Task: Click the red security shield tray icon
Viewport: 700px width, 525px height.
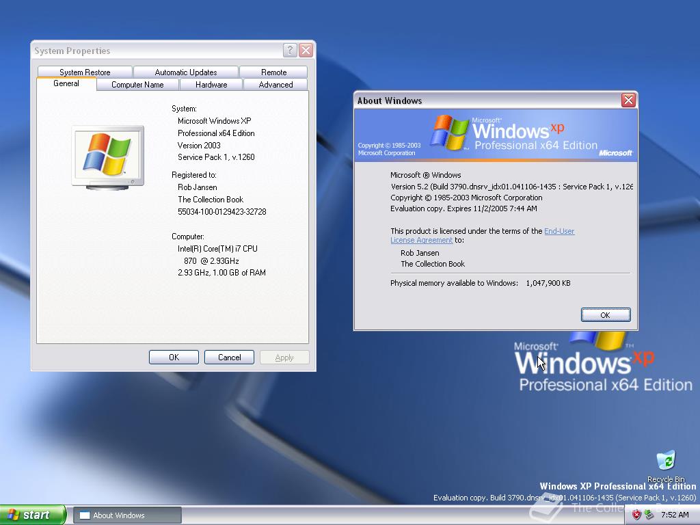Action: (x=636, y=515)
